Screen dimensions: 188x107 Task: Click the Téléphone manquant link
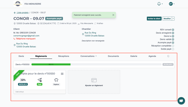click(x=26, y=39)
